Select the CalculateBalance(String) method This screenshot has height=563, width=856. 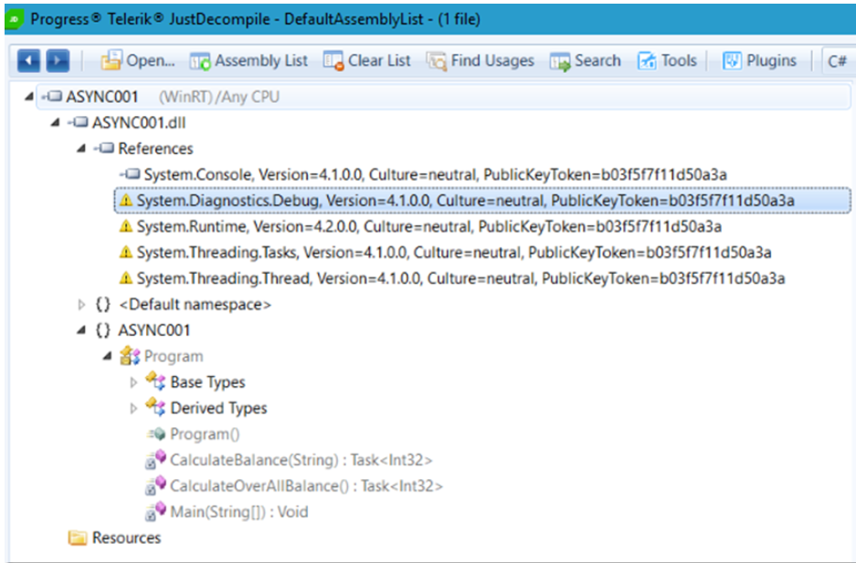301,461
